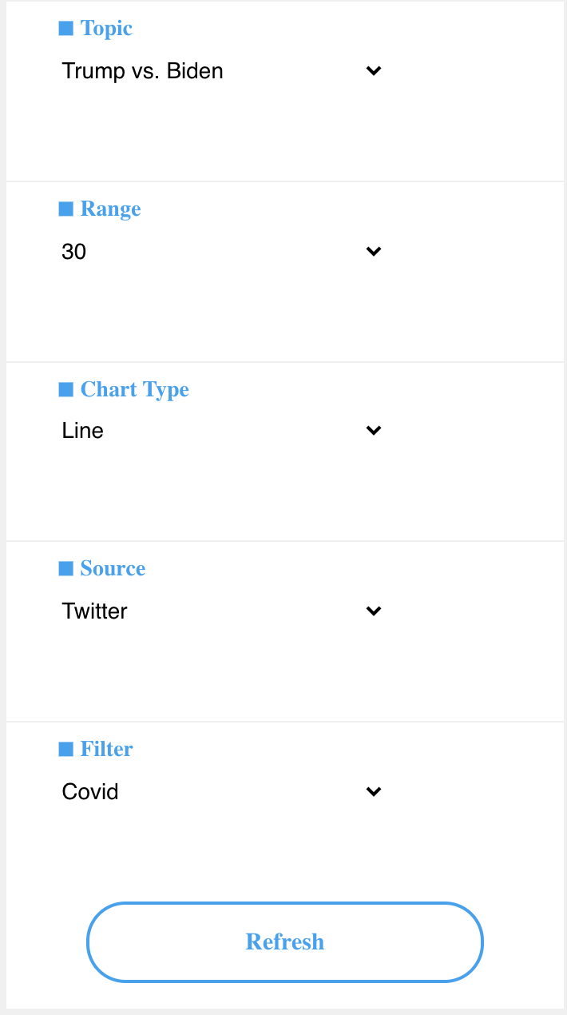Click the blue square beside Chart Type
Viewport: 567px width, 1015px height.
point(66,390)
